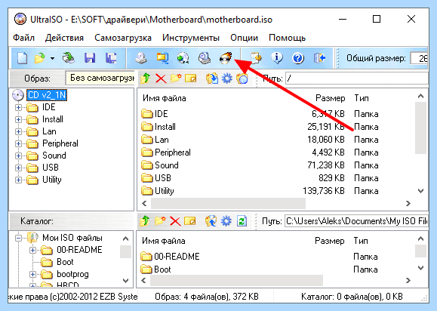This screenshot has width=437, height=311.
Task: Click the Make CD/DVD image drive icon
Action: tap(142, 58)
